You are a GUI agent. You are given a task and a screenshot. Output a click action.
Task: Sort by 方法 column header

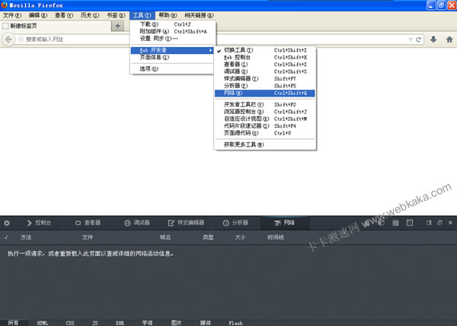(x=26, y=237)
